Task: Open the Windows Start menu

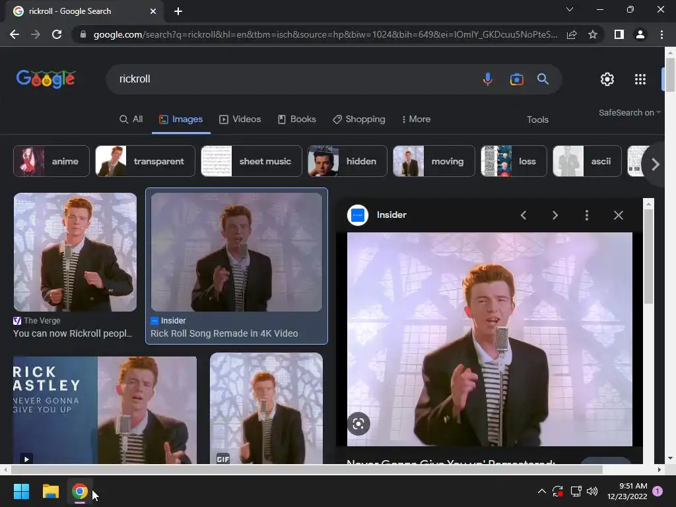Action: coord(21,491)
